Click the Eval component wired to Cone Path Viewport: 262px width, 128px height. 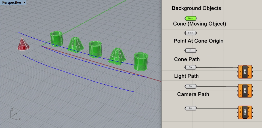pyautogui.click(x=245, y=72)
